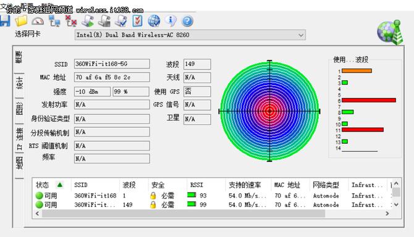The height and width of the screenshot is (237, 414).
Task: Open the blue question mark help icon
Action: pyautogui.click(x=187, y=22)
